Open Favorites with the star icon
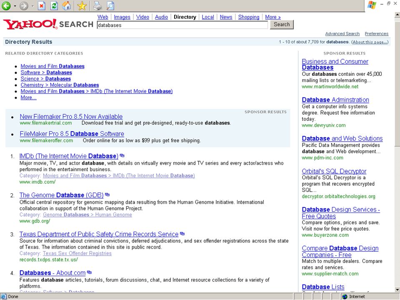Image resolution: width=400 pixels, height=300 pixels. pyautogui.click(x=82, y=5)
